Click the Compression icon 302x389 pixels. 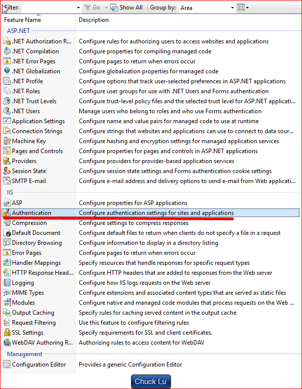[7, 223]
